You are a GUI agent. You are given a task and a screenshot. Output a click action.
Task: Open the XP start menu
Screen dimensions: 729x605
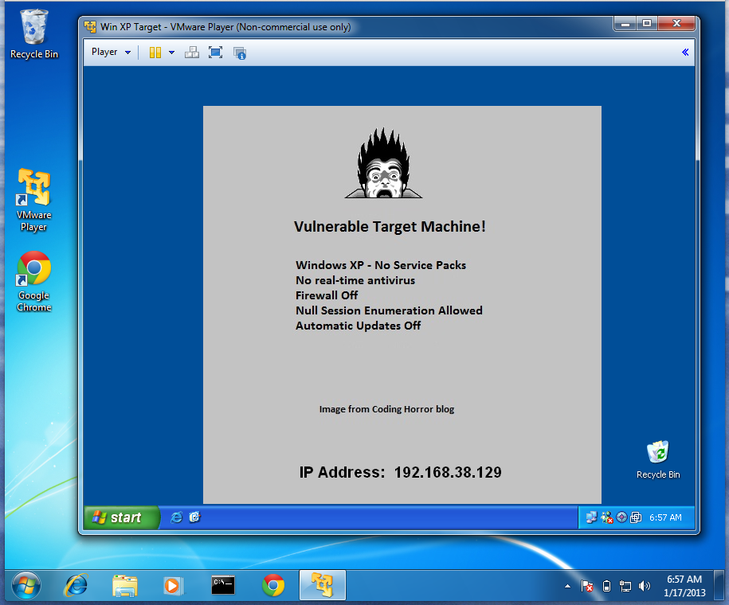[x=122, y=517]
